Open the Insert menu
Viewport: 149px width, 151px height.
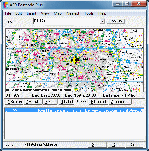31,13
